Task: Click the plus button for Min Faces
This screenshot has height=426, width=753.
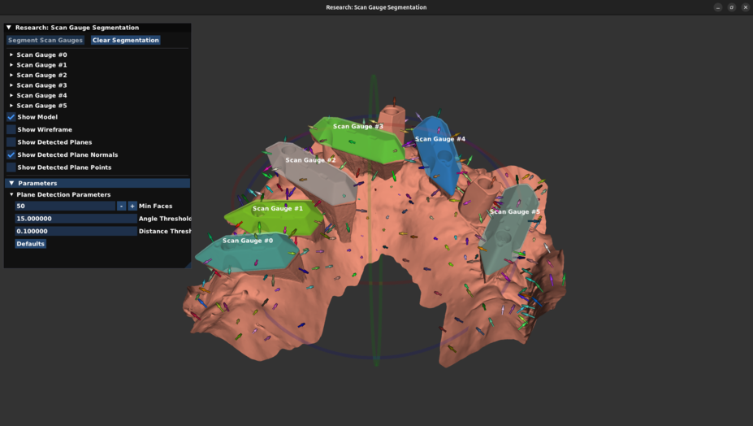Action: [132, 206]
